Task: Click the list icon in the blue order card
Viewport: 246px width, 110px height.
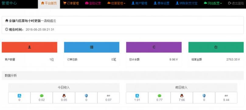Action: coord(92,47)
